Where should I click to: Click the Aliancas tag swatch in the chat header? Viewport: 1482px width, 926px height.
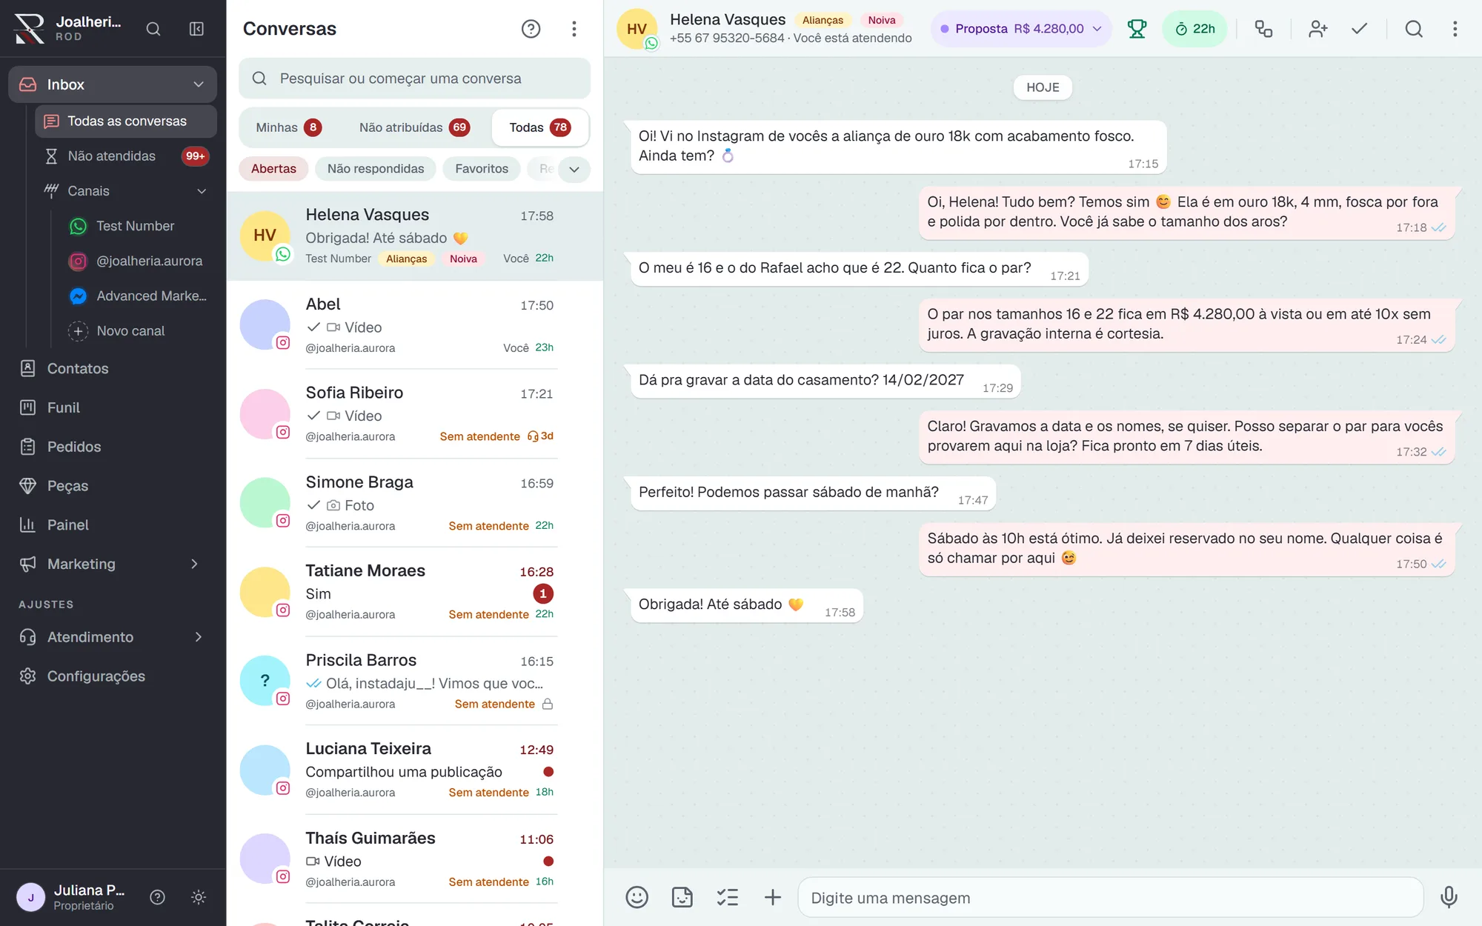tap(823, 20)
